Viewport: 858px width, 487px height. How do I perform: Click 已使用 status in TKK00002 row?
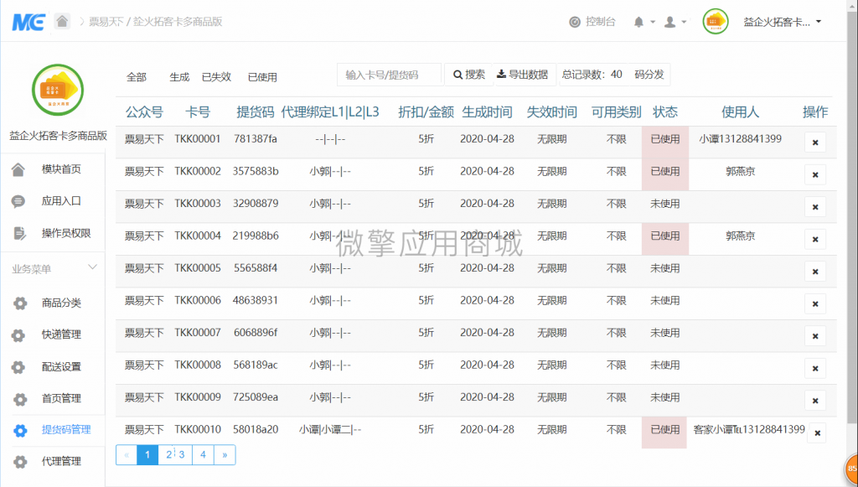(x=665, y=171)
